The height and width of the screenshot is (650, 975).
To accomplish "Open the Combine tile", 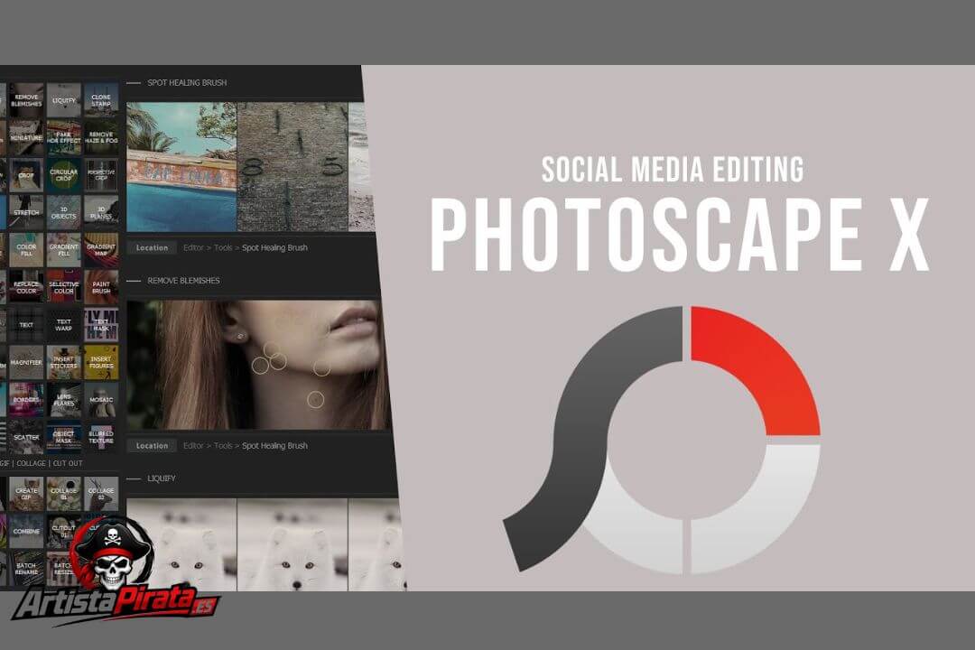I will click(x=26, y=531).
